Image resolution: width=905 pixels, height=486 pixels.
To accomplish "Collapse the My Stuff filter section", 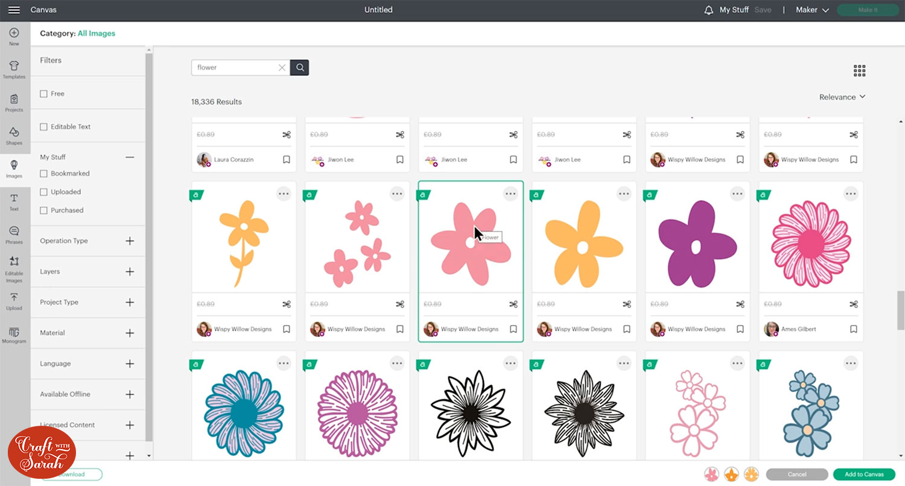I will point(129,157).
